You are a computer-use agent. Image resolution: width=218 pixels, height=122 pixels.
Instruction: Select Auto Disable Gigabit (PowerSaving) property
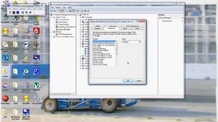coord(104,42)
